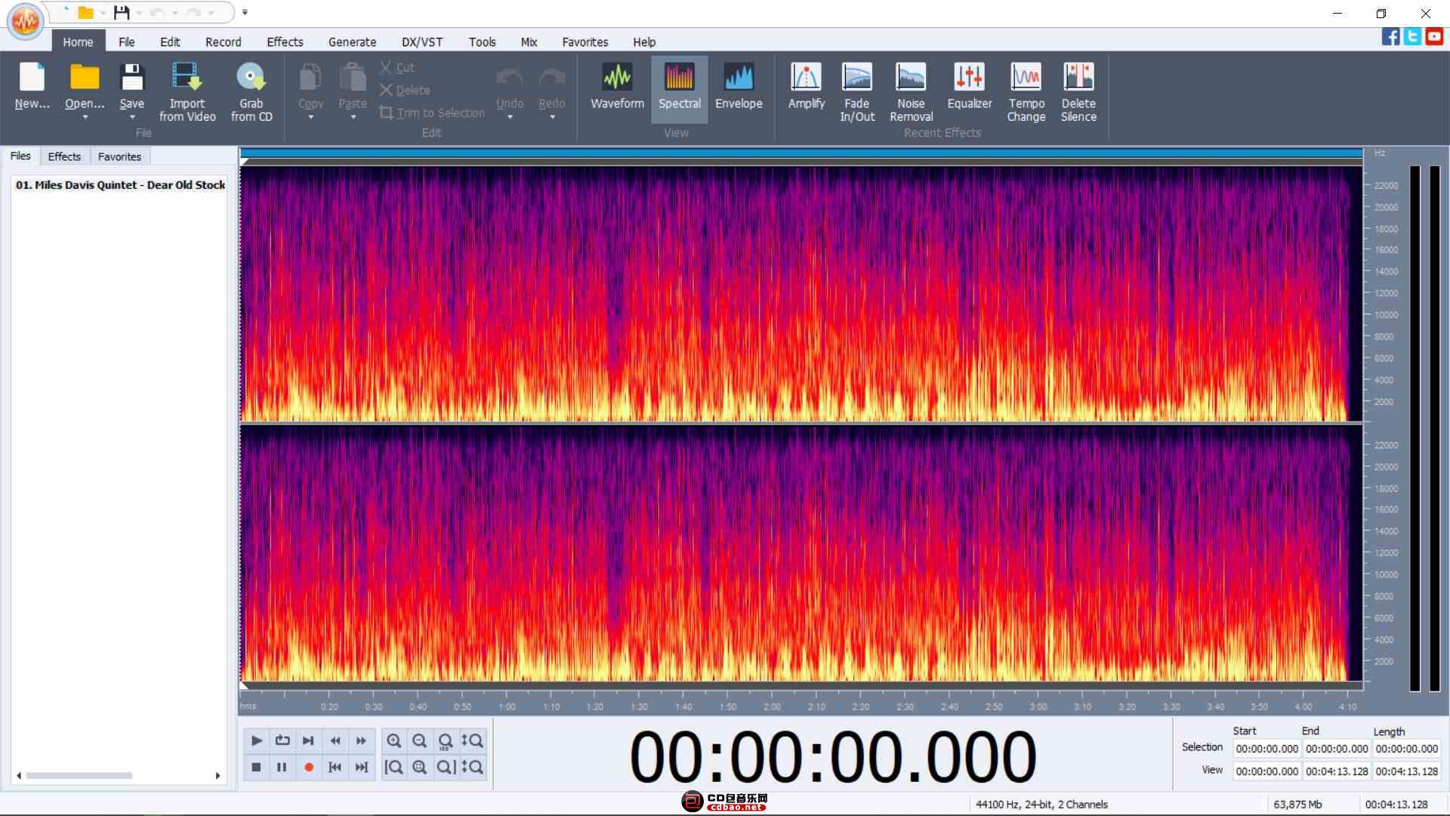This screenshot has width=1450, height=816.
Task: Open Noise Removal effect
Action: [x=911, y=91]
